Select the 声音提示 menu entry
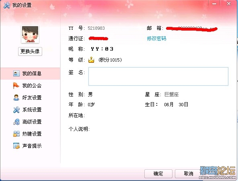Viewport: 238px width, 181px height. tap(32, 146)
